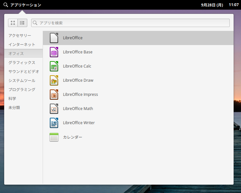
Task: Launch LibreOffice Impress presentation icon
Action: 54,95
